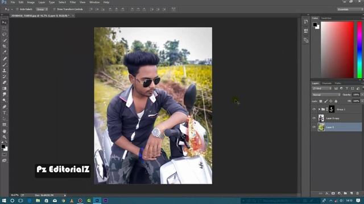Viewport: 364px width, 204px height.
Task: Switch to the Paths tab
Action: point(338,83)
